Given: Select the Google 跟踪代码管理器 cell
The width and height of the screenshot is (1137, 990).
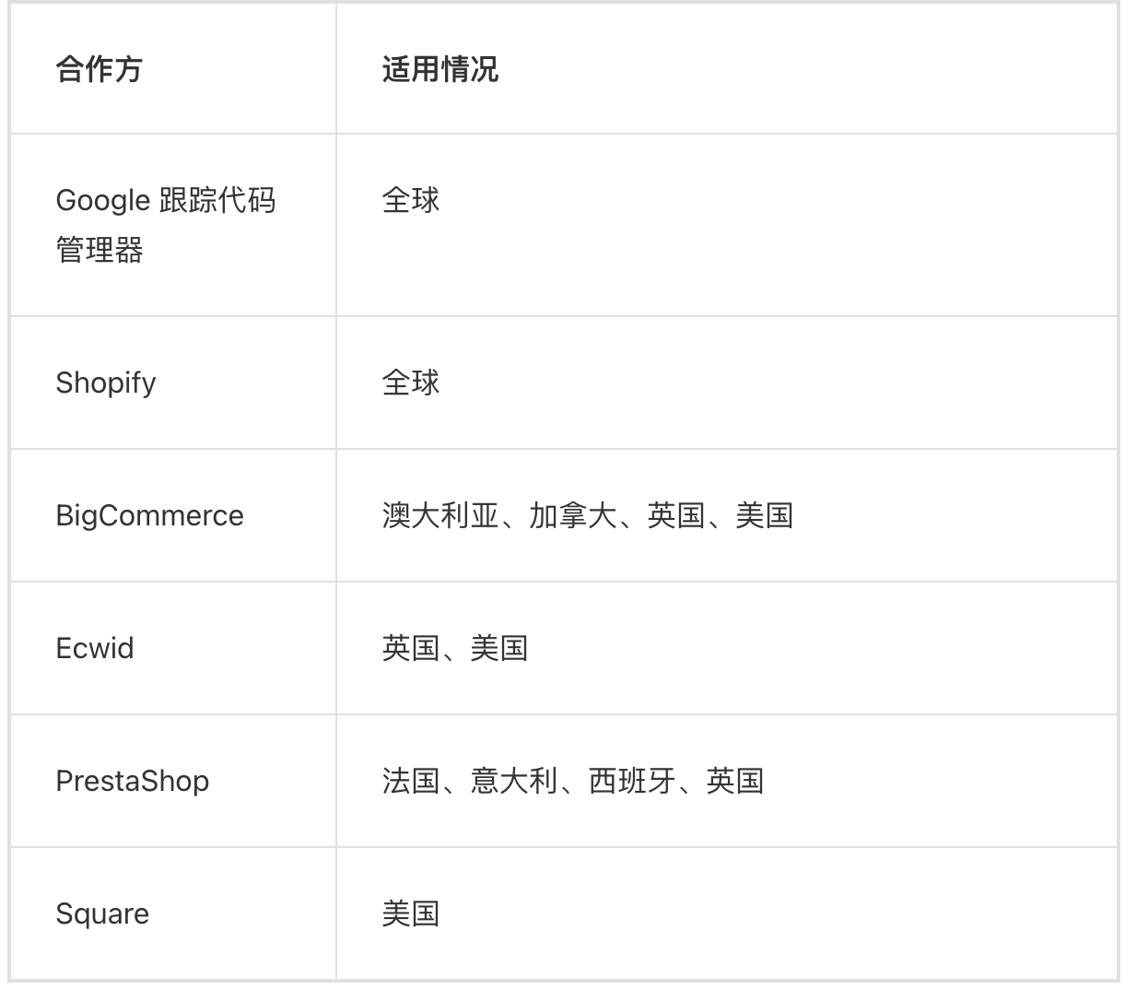Looking at the screenshot, I should 166,224.
